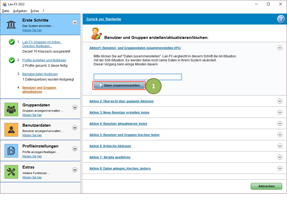Expand Aktion 8 section chevron
Viewport: 287px width, 200px height.
pyautogui.click(x=280, y=168)
